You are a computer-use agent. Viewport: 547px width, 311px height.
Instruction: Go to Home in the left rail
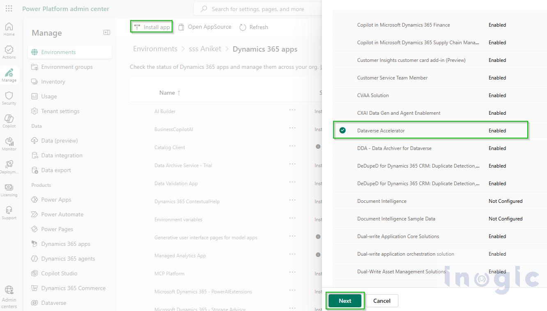click(9, 29)
